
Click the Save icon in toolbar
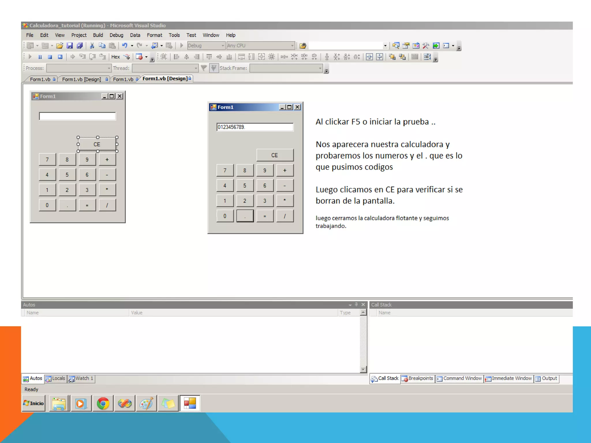pos(70,46)
